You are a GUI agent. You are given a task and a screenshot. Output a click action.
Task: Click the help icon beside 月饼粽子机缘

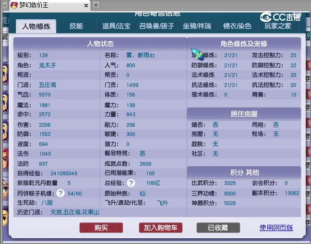tap(60, 193)
